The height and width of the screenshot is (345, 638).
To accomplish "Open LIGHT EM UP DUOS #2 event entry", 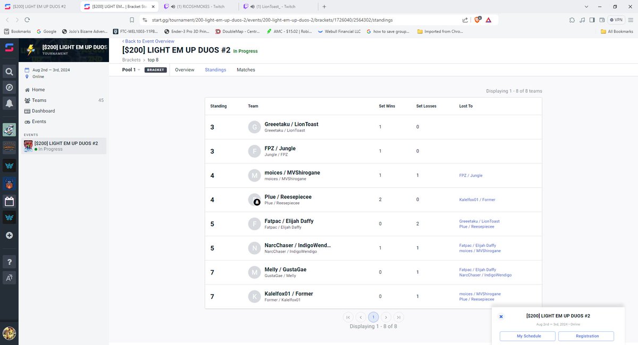I will tap(64, 146).
